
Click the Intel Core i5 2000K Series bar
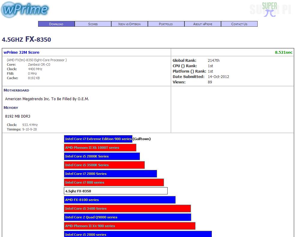click(102, 156)
